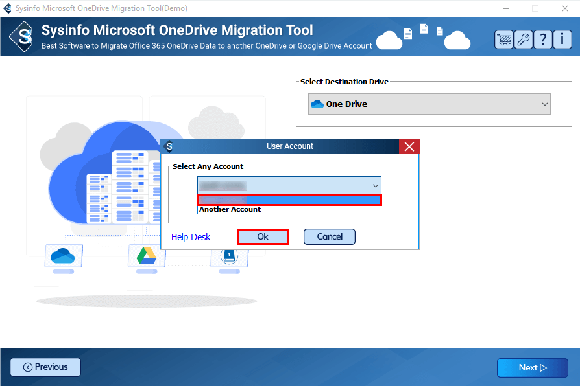Close the User Account dialog

[409, 146]
